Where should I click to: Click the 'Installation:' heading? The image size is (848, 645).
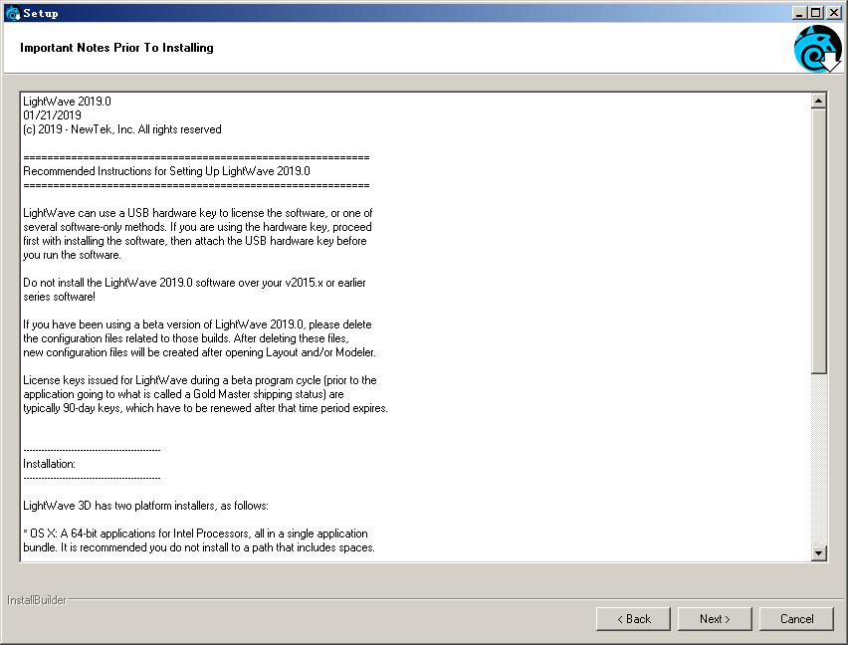coord(49,464)
